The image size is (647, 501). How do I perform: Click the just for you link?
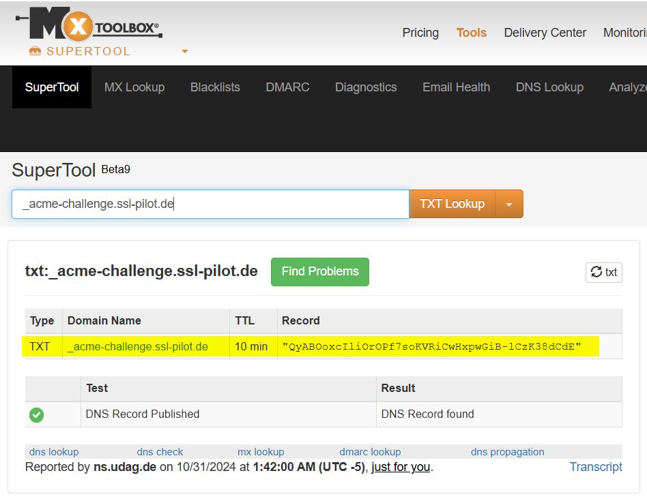point(401,467)
